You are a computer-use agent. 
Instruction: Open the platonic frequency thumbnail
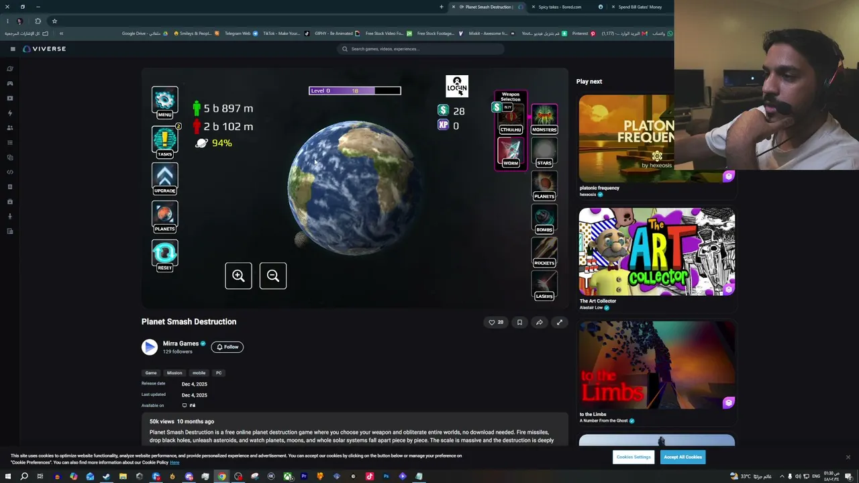657,138
